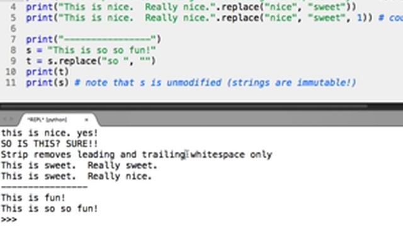Click the t = s.replace("so ", "") line
The height and width of the screenshot is (226, 403).
(91, 61)
